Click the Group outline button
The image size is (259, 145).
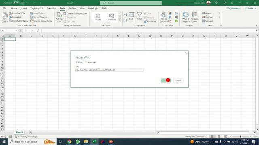[x=208, y=13]
